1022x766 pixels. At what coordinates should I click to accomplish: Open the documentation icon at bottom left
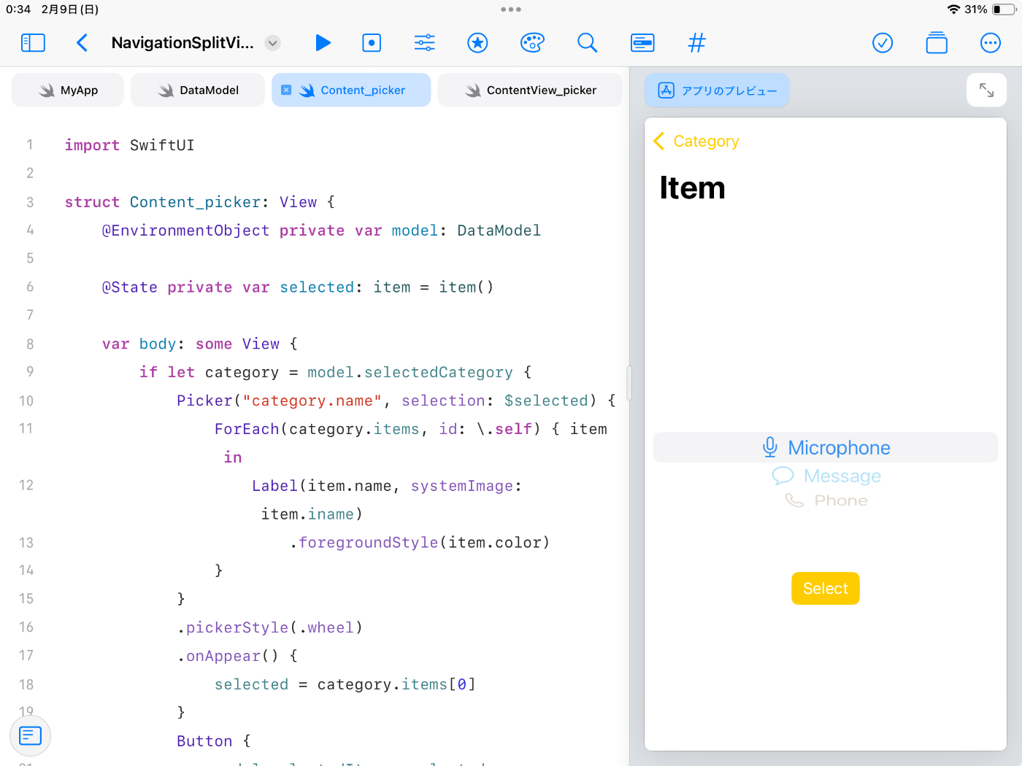pos(30,735)
